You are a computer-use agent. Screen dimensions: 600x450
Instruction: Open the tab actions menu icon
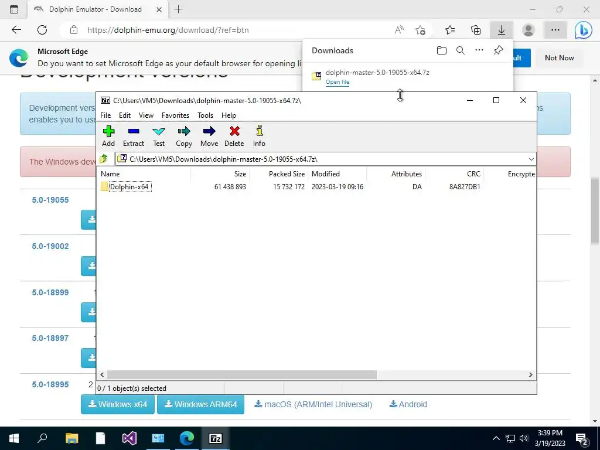[x=14, y=9]
